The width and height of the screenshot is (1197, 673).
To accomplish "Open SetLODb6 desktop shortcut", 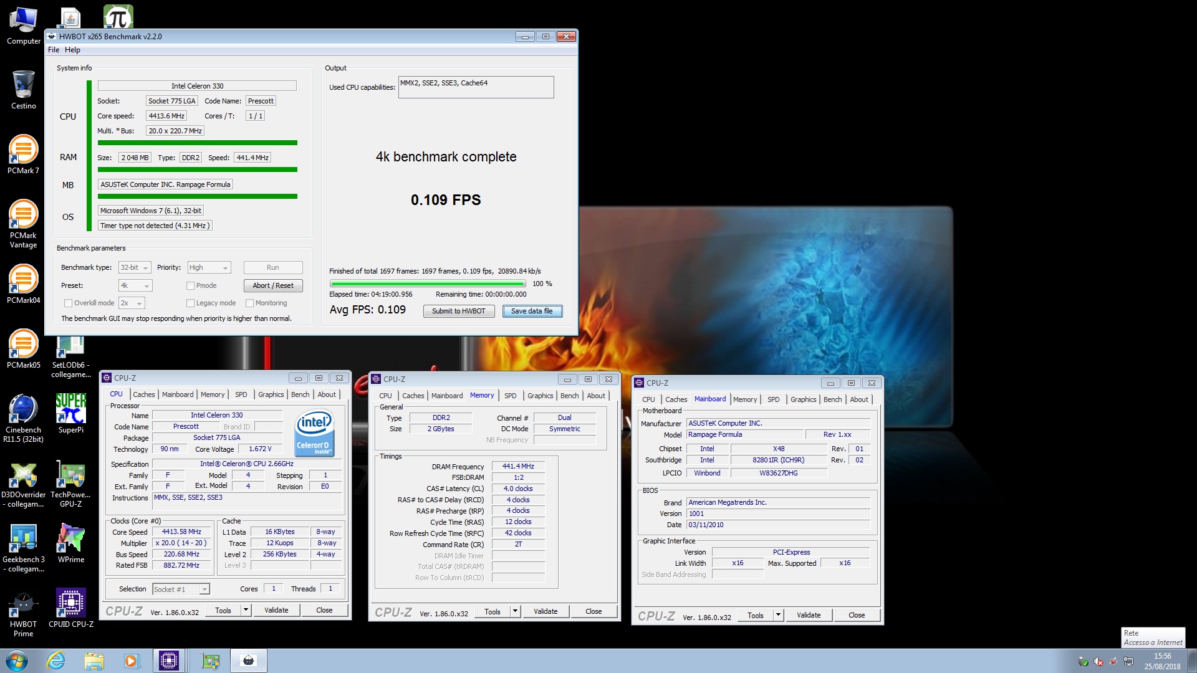I will tap(70, 358).
